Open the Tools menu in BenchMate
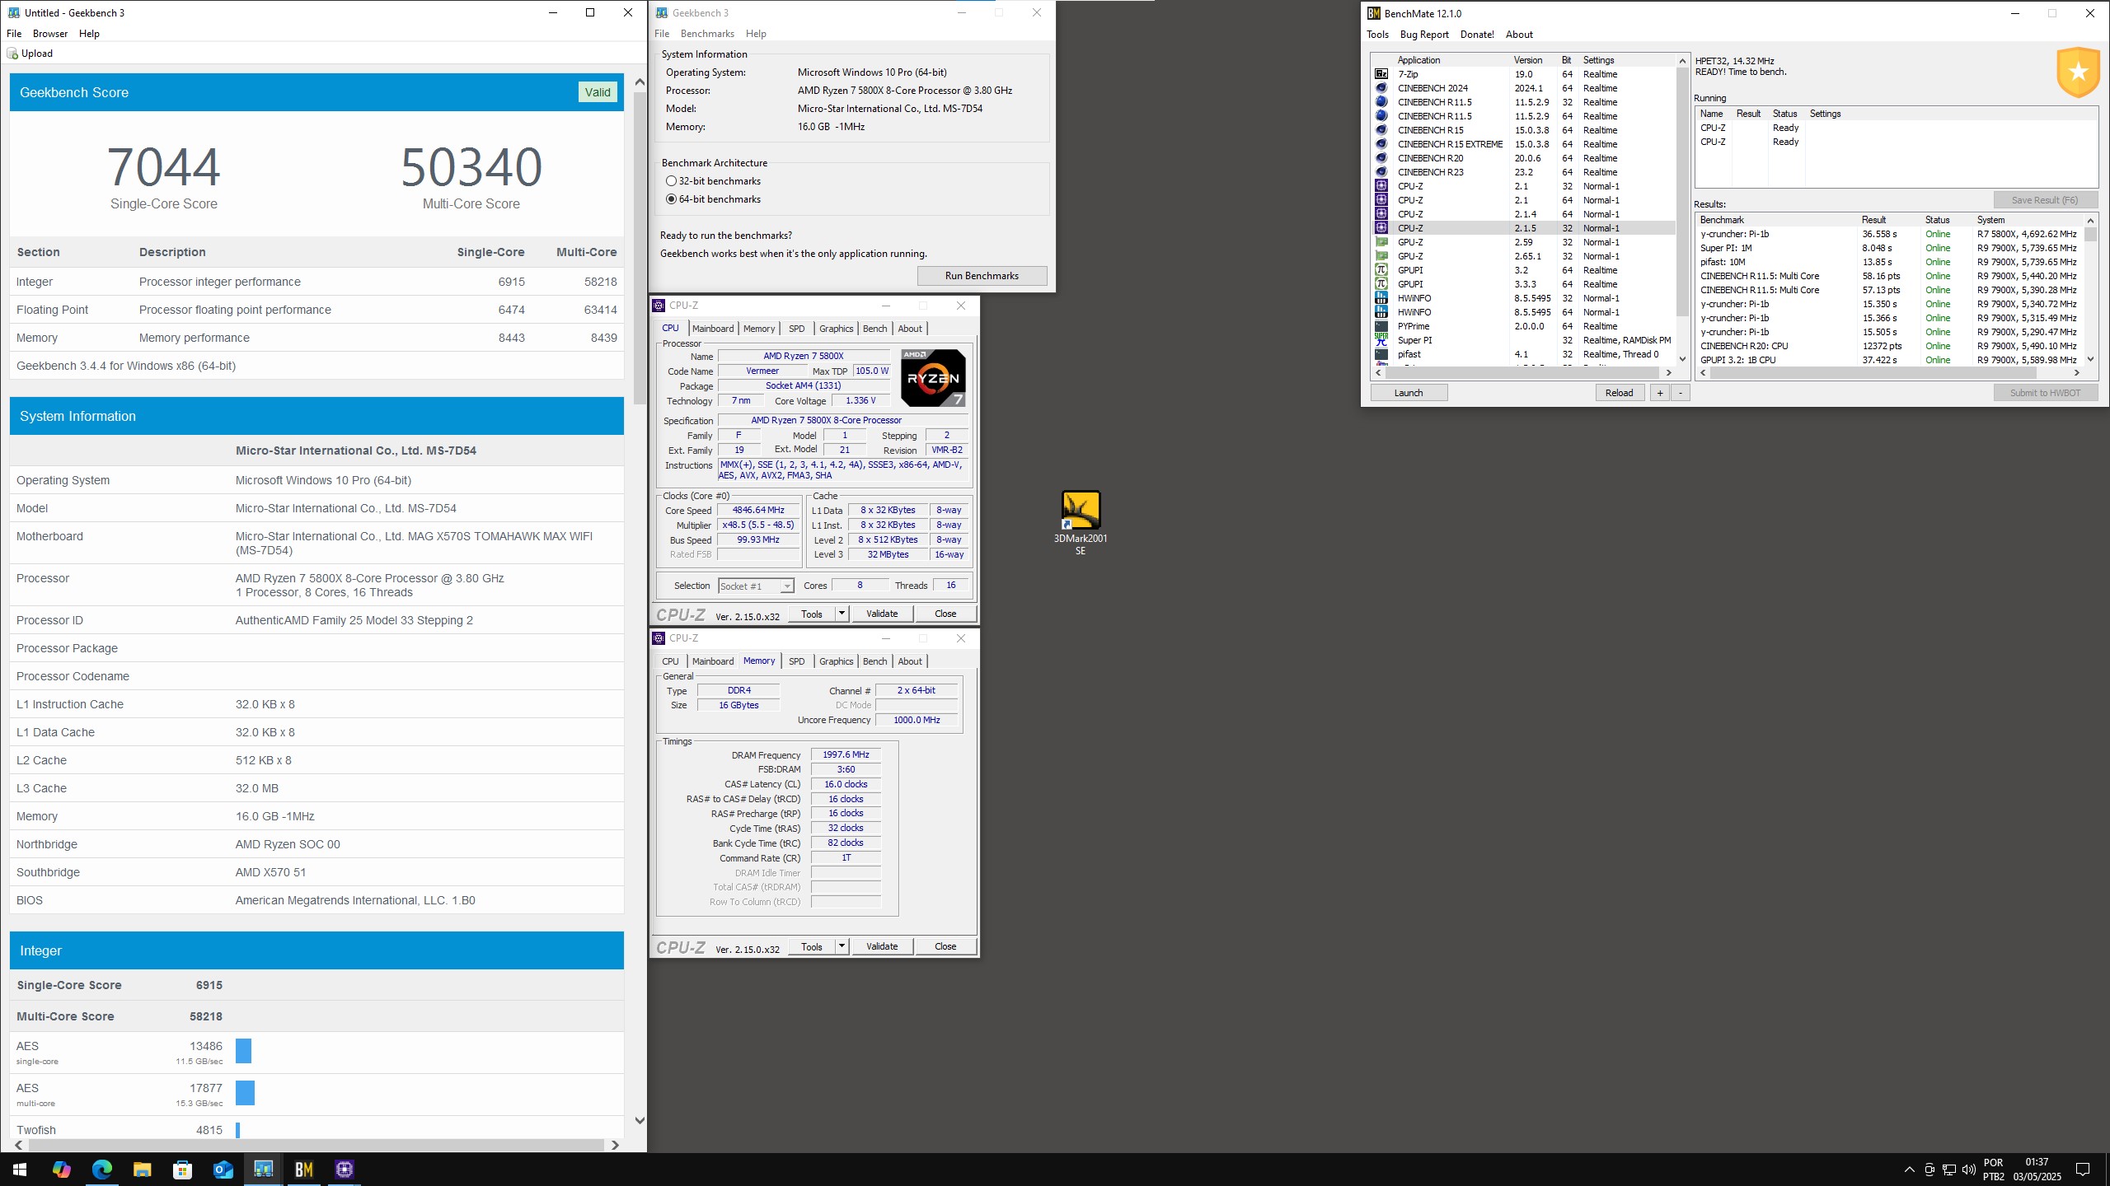Image resolution: width=2110 pixels, height=1186 pixels. pos(1377,35)
